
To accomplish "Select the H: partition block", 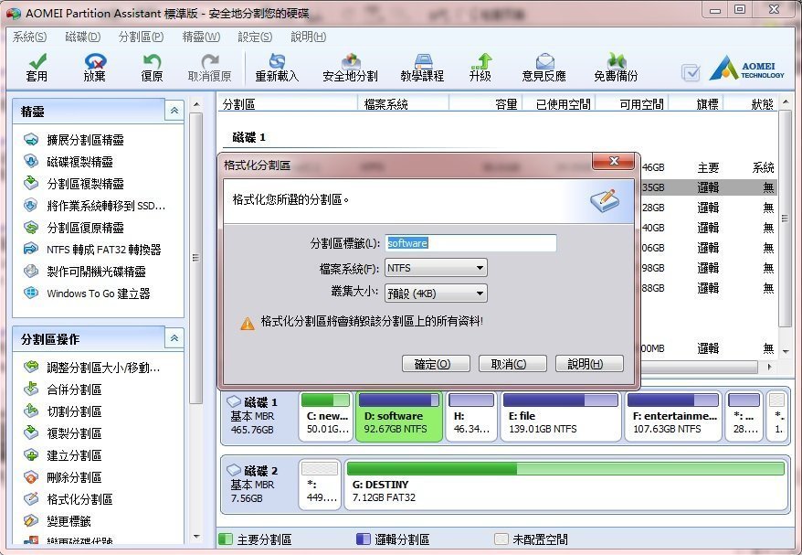I will (471, 415).
